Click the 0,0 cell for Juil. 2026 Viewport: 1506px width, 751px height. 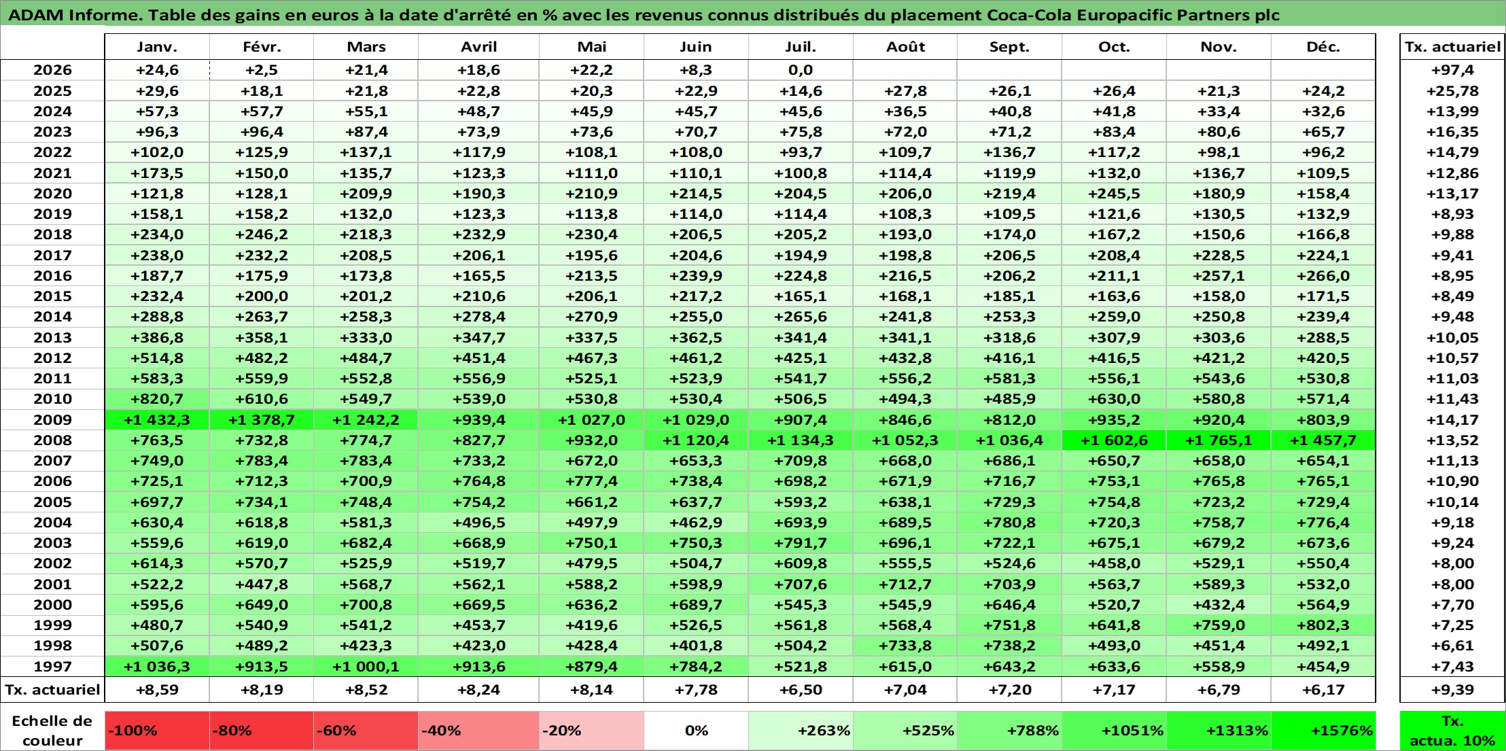[x=801, y=70]
